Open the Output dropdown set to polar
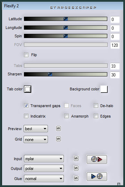The image size is (125, 187). [44, 169]
